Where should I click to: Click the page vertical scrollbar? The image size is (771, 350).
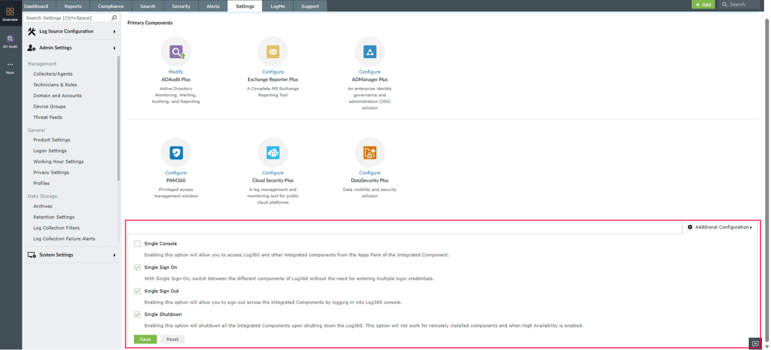click(767, 181)
